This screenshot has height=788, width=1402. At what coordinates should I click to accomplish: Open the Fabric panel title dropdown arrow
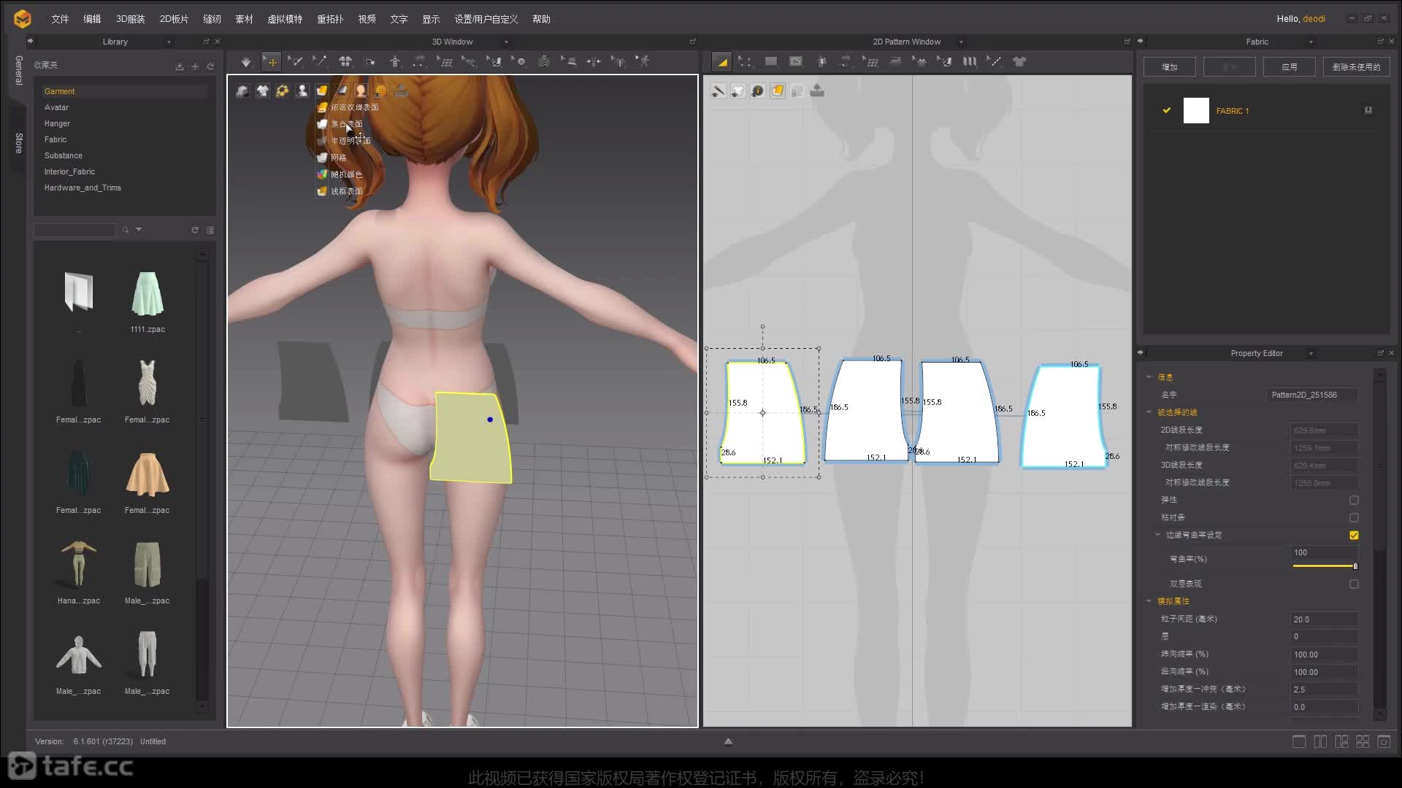[x=1311, y=42]
